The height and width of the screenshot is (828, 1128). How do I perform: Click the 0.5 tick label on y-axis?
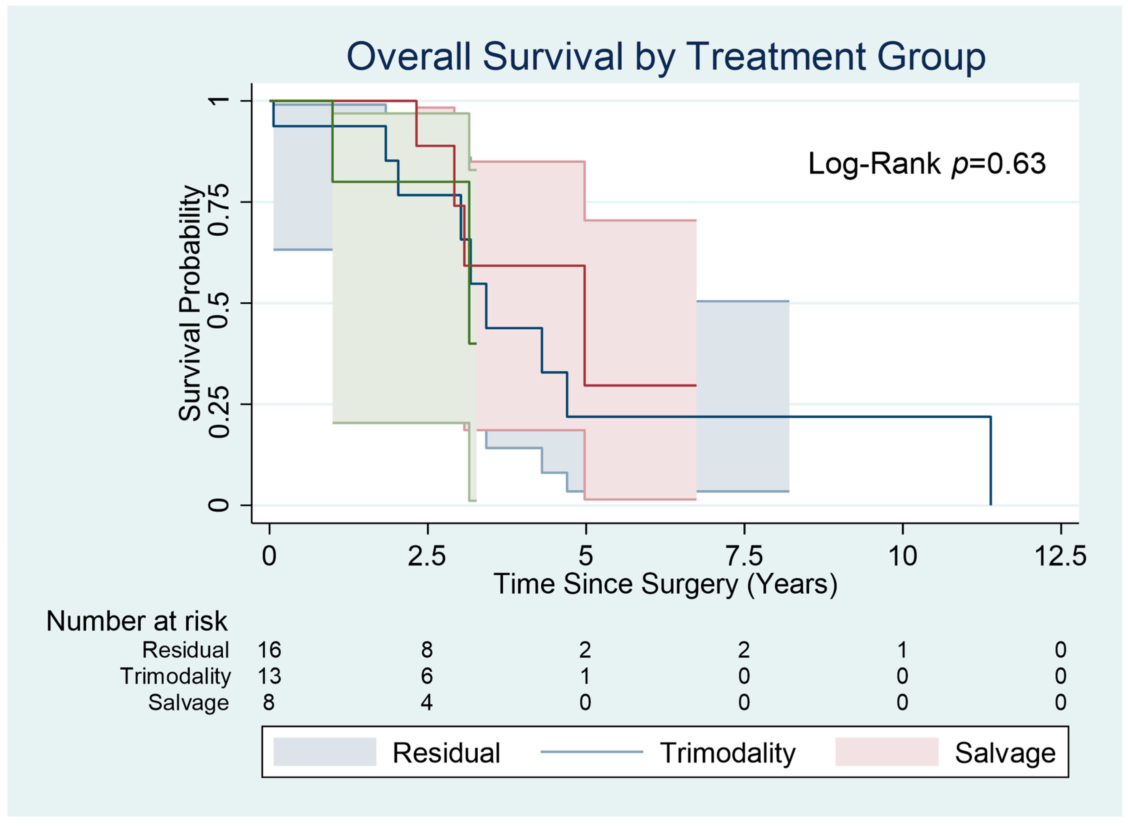tap(219, 303)
